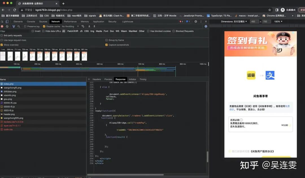Activate the inspect element picker icon

[x=2, y=21]
